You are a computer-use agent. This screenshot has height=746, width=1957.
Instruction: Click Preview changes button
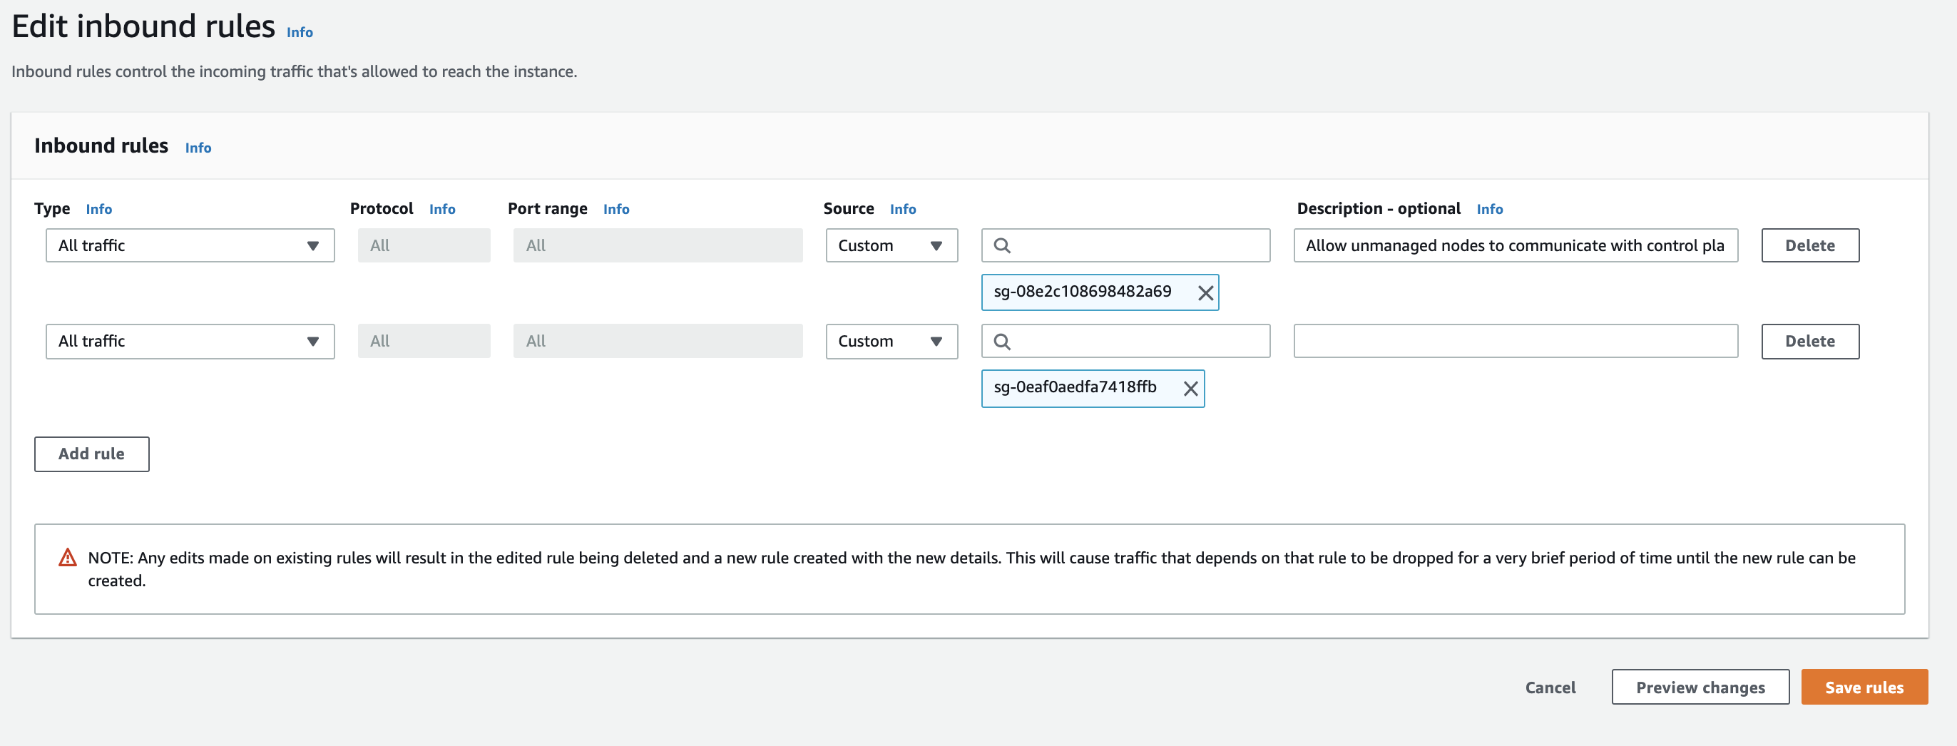coord(1700,687)
